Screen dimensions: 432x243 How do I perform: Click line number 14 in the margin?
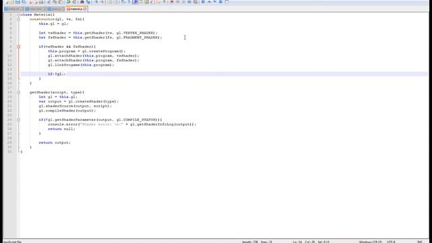tap(9, 74)
